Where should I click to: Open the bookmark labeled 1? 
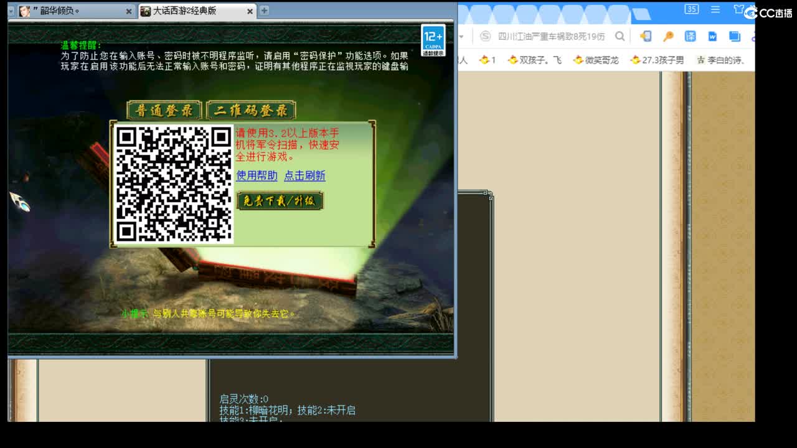tap(488, 60)
